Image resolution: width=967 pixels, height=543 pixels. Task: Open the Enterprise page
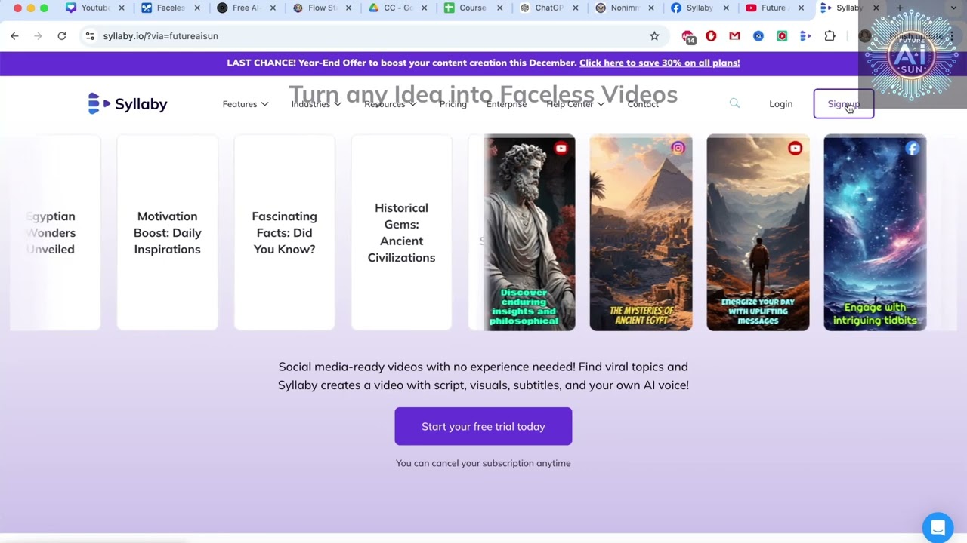pyautogui.click(x=506, y=104)
